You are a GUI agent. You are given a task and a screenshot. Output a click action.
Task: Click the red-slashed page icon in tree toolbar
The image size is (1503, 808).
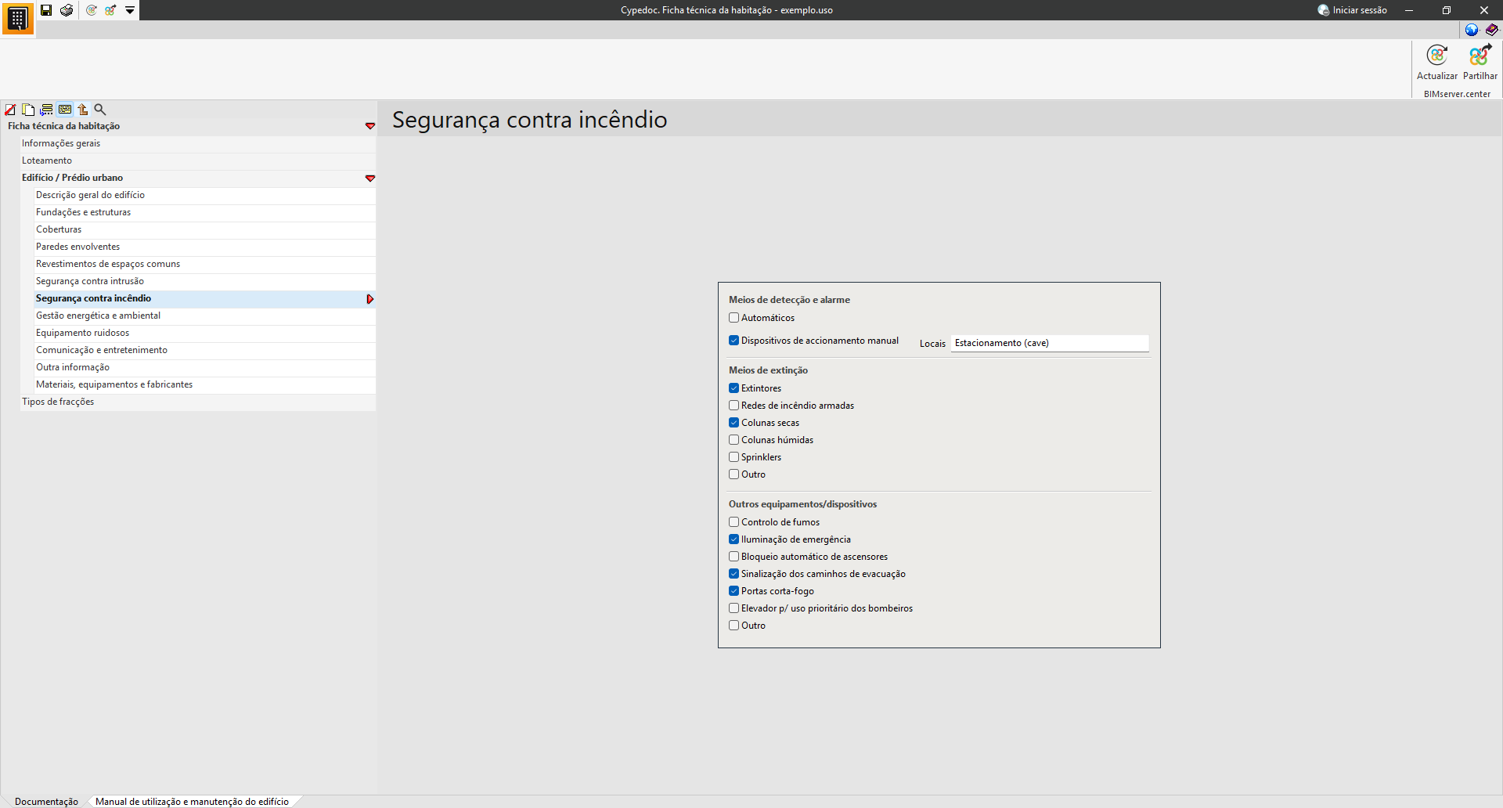(x=10, y=110)
